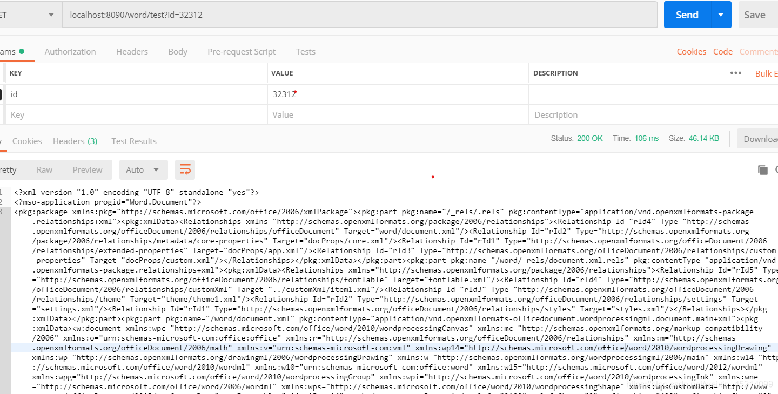Click the id key cell
778x394 pixels.
pos(136,94)
